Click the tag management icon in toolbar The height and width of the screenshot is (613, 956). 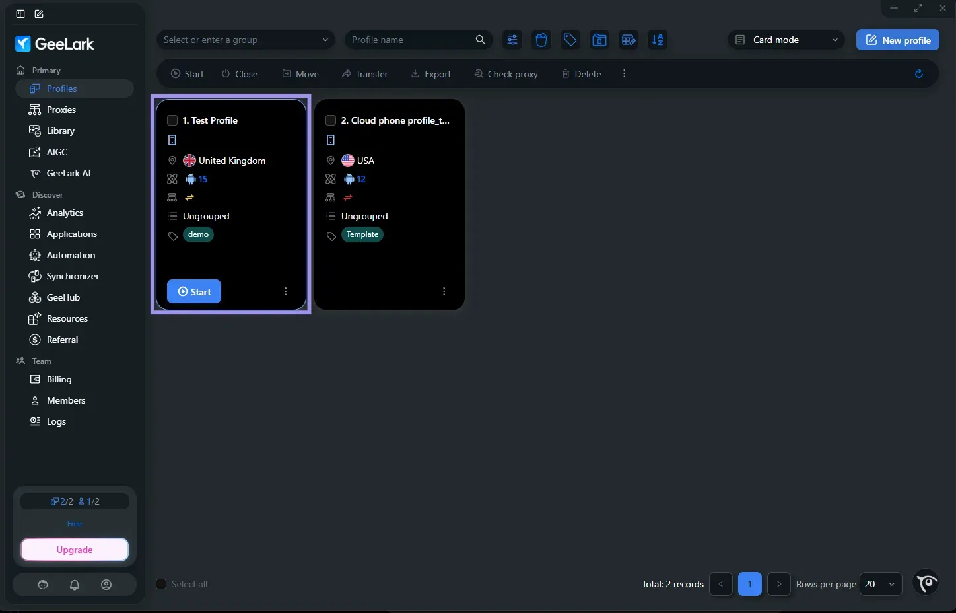[570, 40]
